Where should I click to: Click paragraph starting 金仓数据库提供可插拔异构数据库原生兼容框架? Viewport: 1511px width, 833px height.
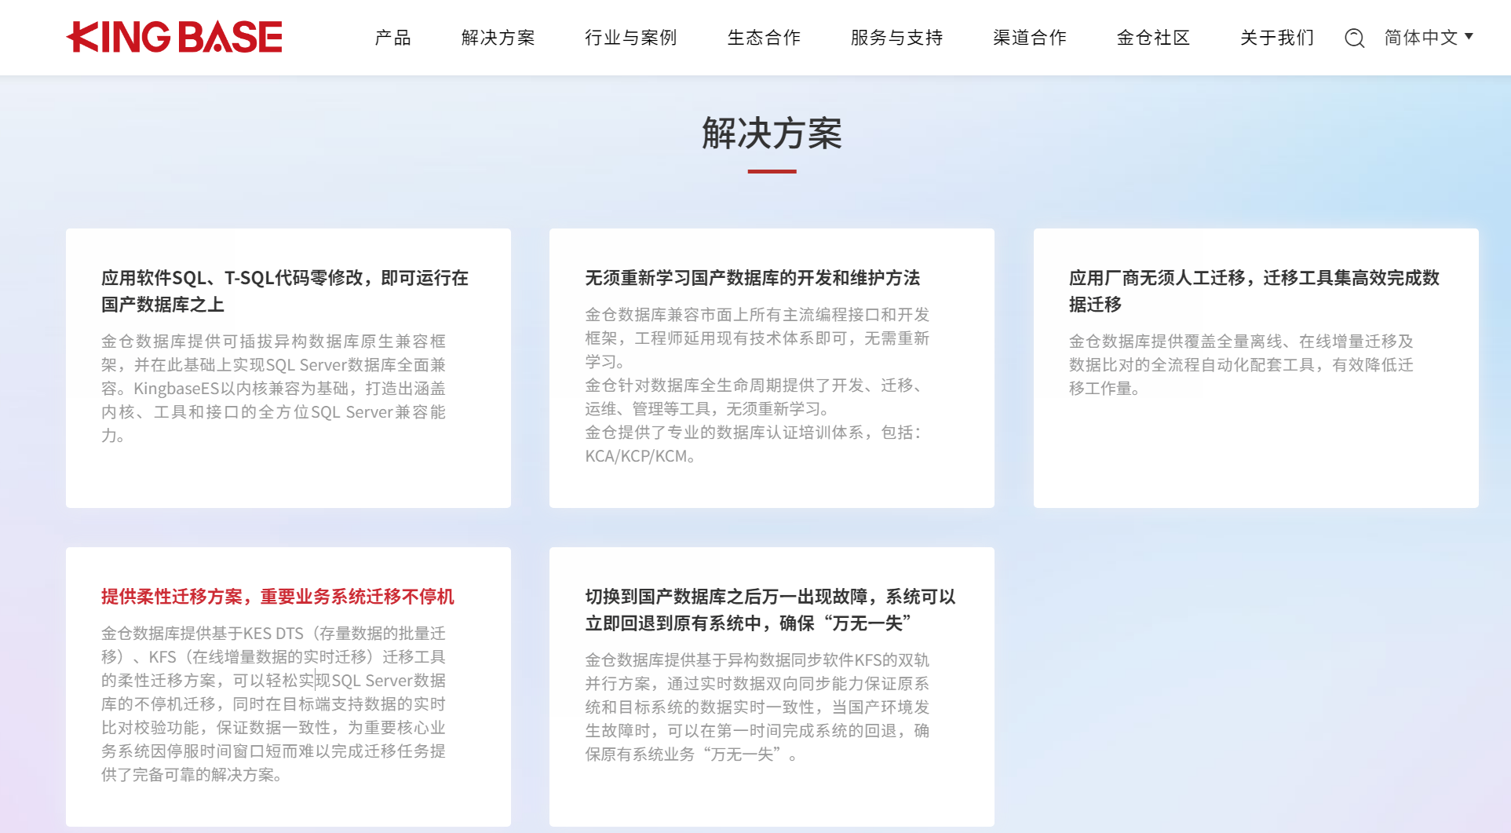pos(274,389)
